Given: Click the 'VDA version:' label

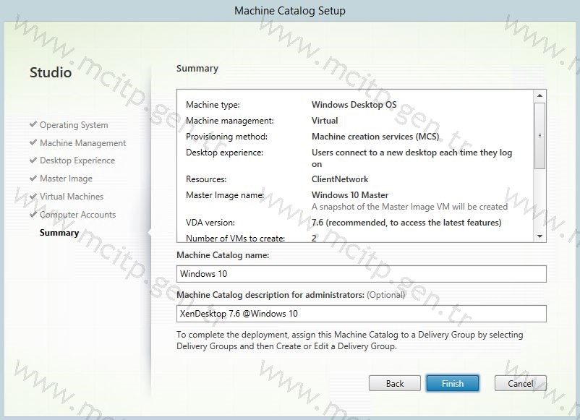Looking at the screenshot, I should tap(210, 223).
